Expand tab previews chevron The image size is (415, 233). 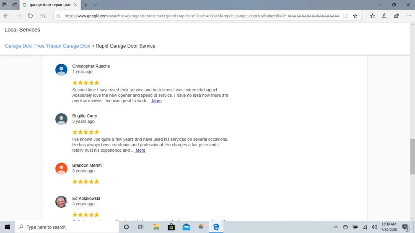click(96, 5)
